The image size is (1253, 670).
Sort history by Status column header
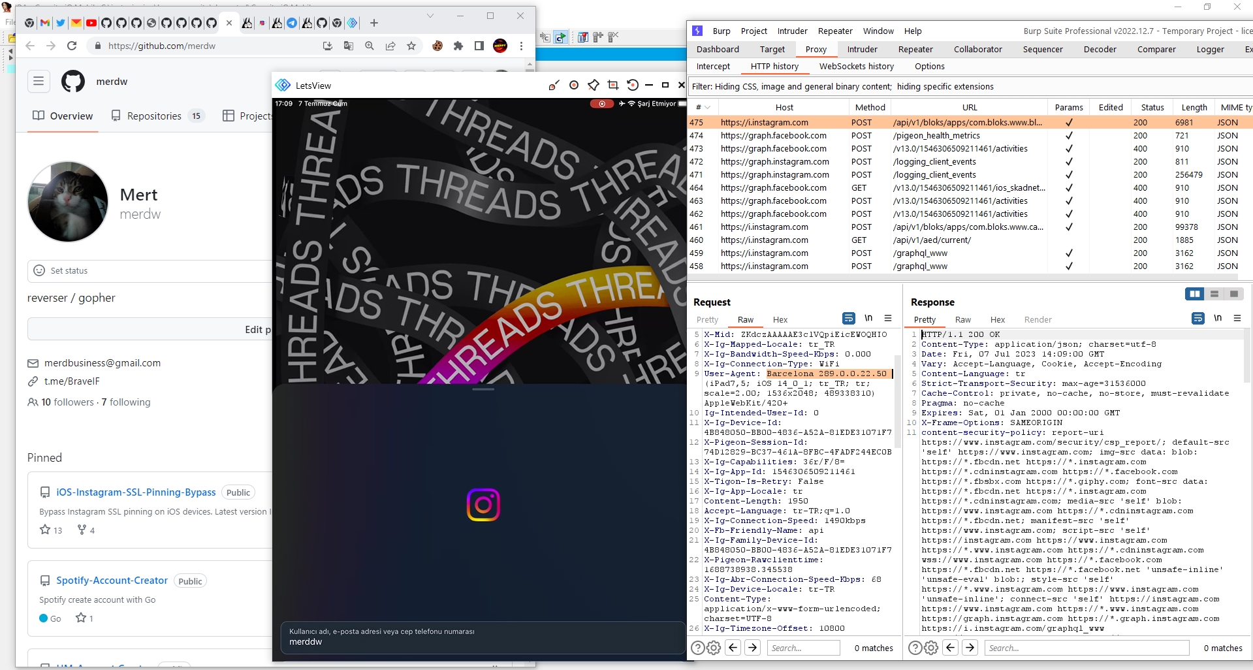click(1152, 107)
